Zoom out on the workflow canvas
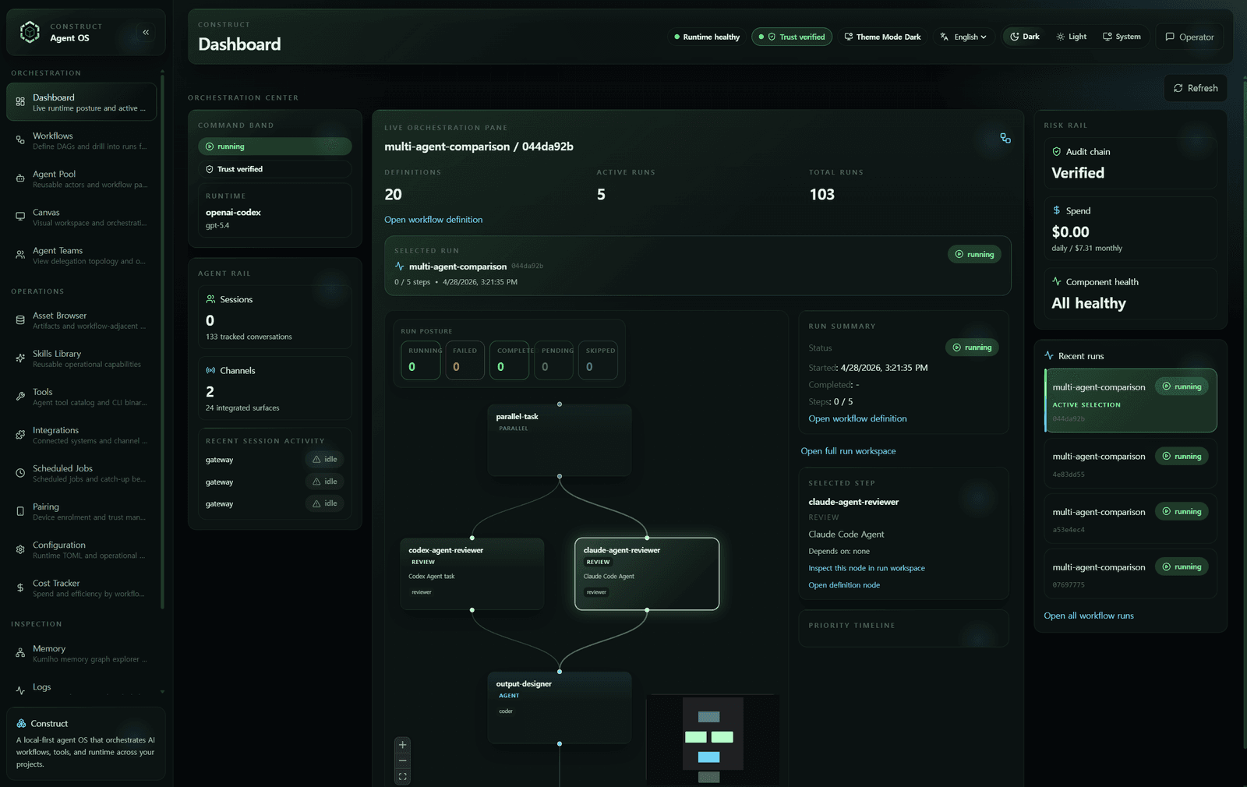Viewport: 1247px width, 787px height. click(x=402, y=761)
